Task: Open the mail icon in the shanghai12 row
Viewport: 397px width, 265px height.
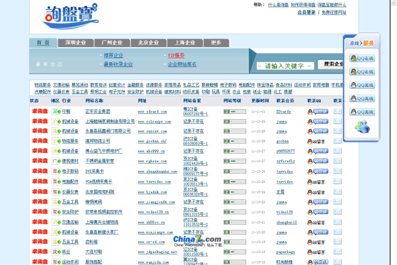Action: click(337, 222)
